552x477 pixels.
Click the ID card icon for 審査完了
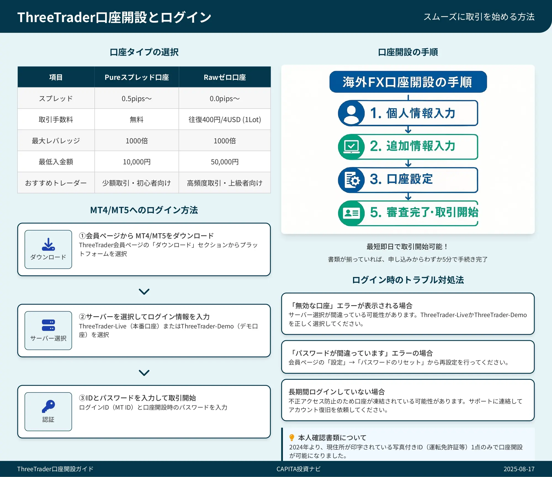(x=351, y=213)
